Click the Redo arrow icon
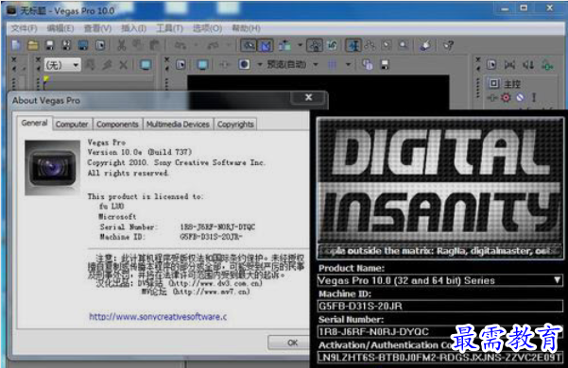Screen dimensions: 568x368 [x=213, y=45]
